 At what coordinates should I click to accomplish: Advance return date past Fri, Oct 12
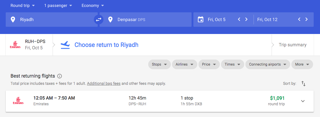coord(306,19)
